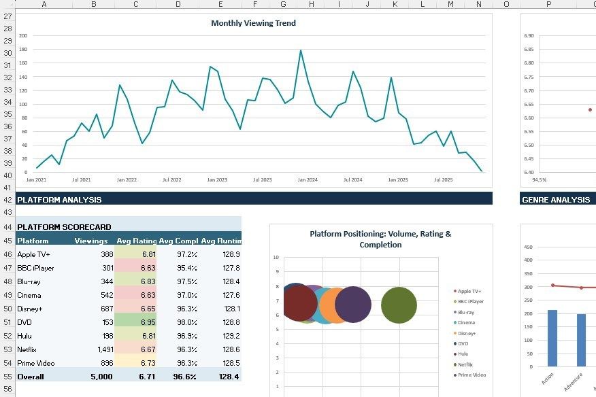Click the blue Adventure bar in the genre chart
The image size is (596, 397).
coord(582,341)
